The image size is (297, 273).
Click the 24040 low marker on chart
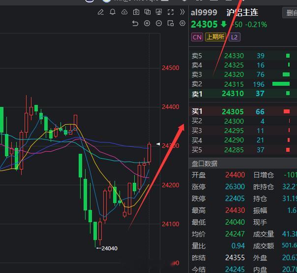click(107, 248)
